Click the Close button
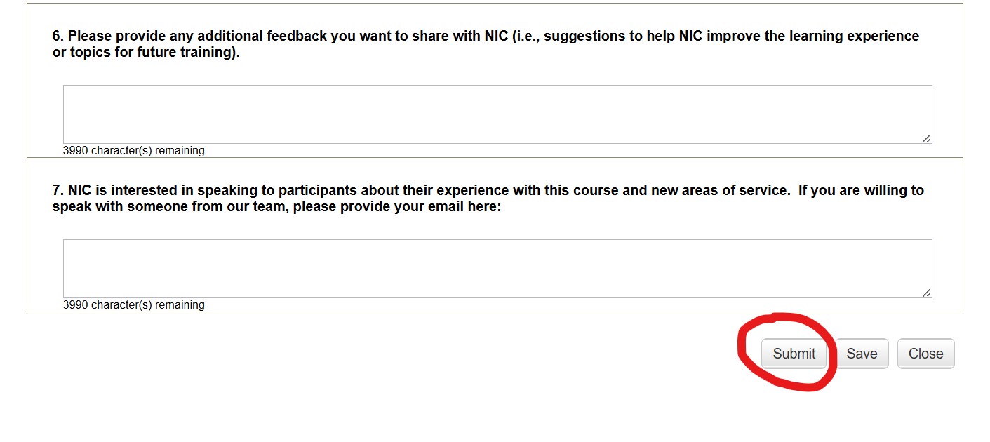Screen dimensions: 990x442 [925, 354]
